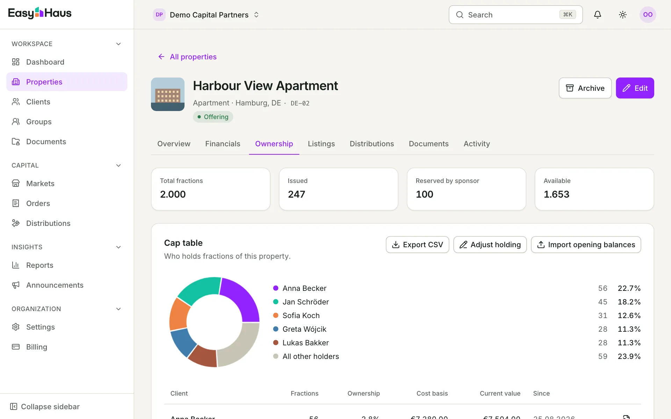Click the back arrow beside All properties
The width and height of the screenshot is (671, 419).
pos(161,57)
